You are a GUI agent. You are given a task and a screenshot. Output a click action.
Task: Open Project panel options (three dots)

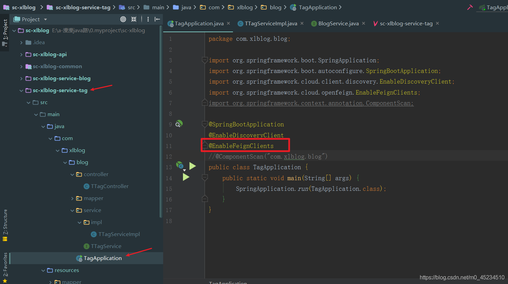148,19
